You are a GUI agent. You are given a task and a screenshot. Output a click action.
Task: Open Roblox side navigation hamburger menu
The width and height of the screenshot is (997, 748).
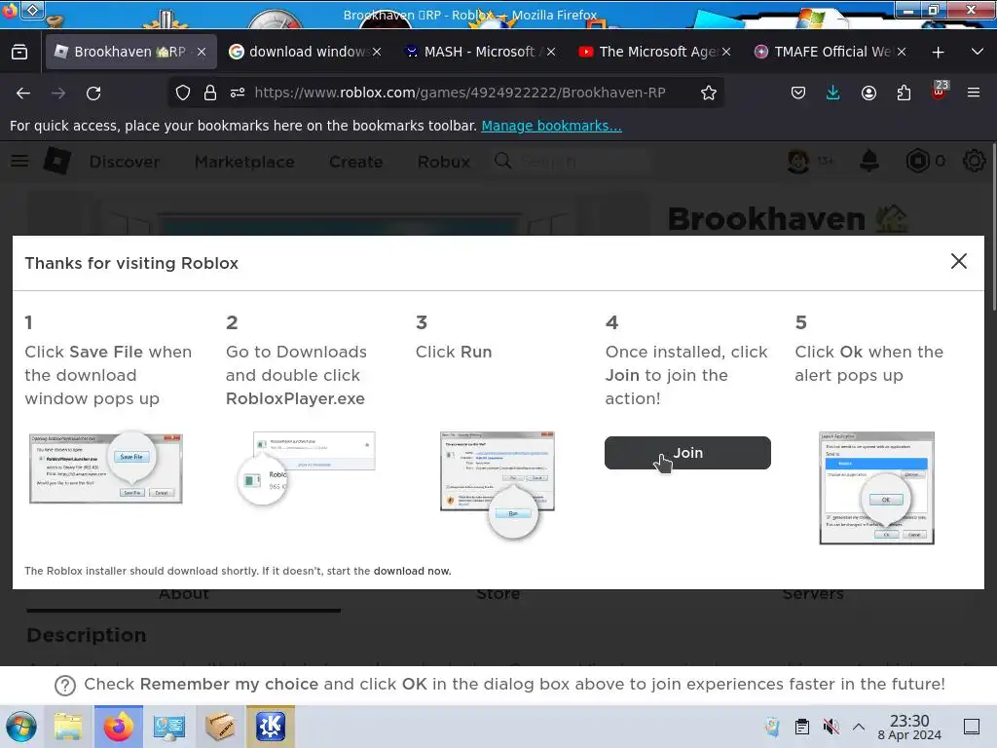[x=19, y=161]
